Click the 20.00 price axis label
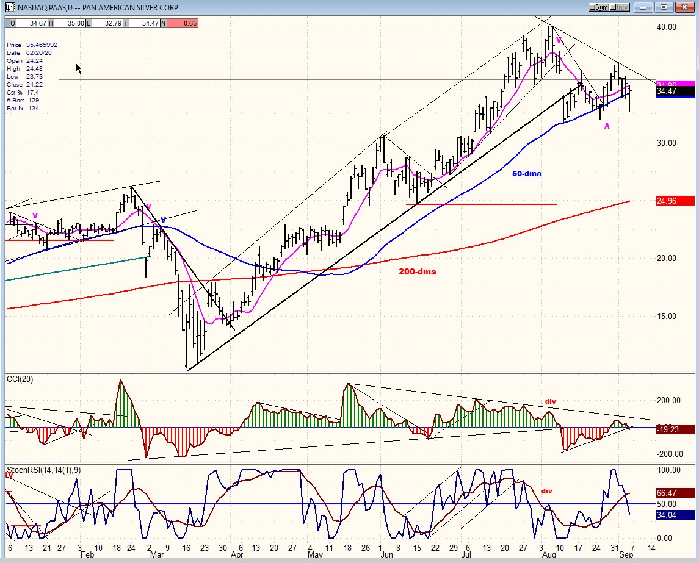 [667, 259]
